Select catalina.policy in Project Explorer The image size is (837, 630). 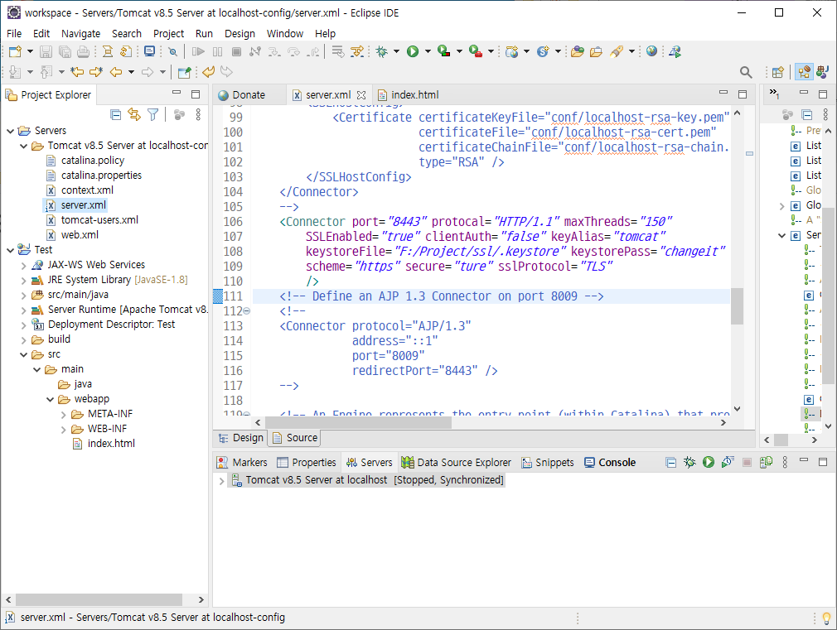tap(92, 161)
